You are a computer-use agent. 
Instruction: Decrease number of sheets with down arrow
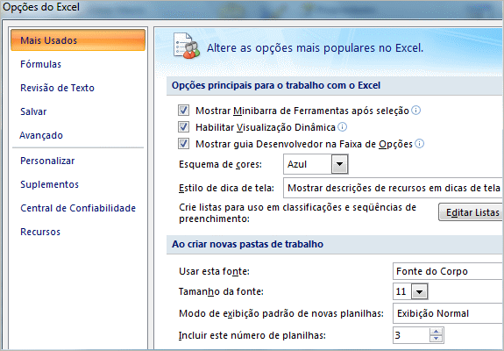(x=437, y=339)
